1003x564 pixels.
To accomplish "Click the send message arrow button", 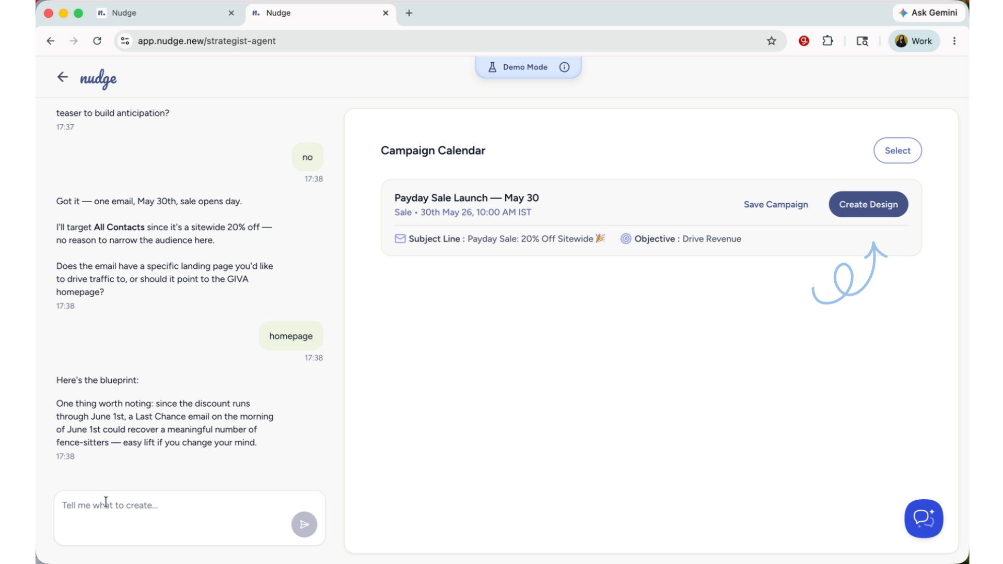I will pos(304,524).
